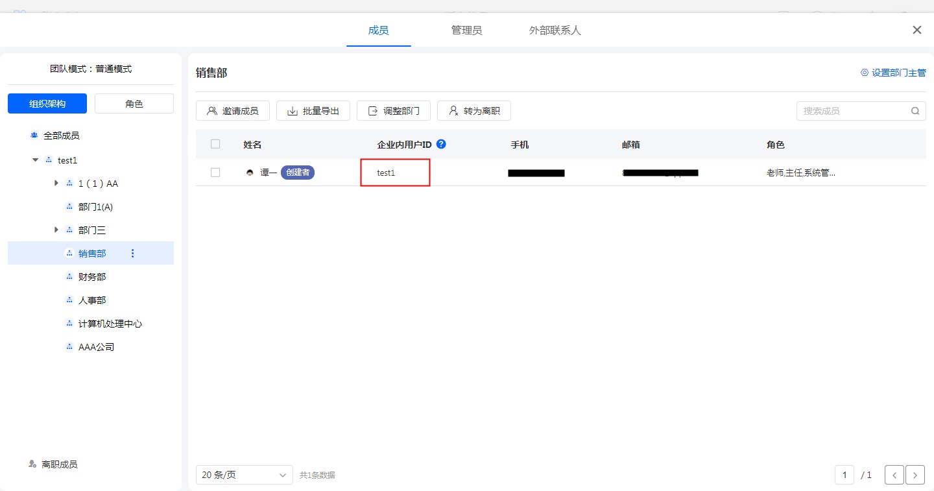Expand the 1（1）AA department node
This screenshot has width=934, height=491.
click(x=56, y=184)
